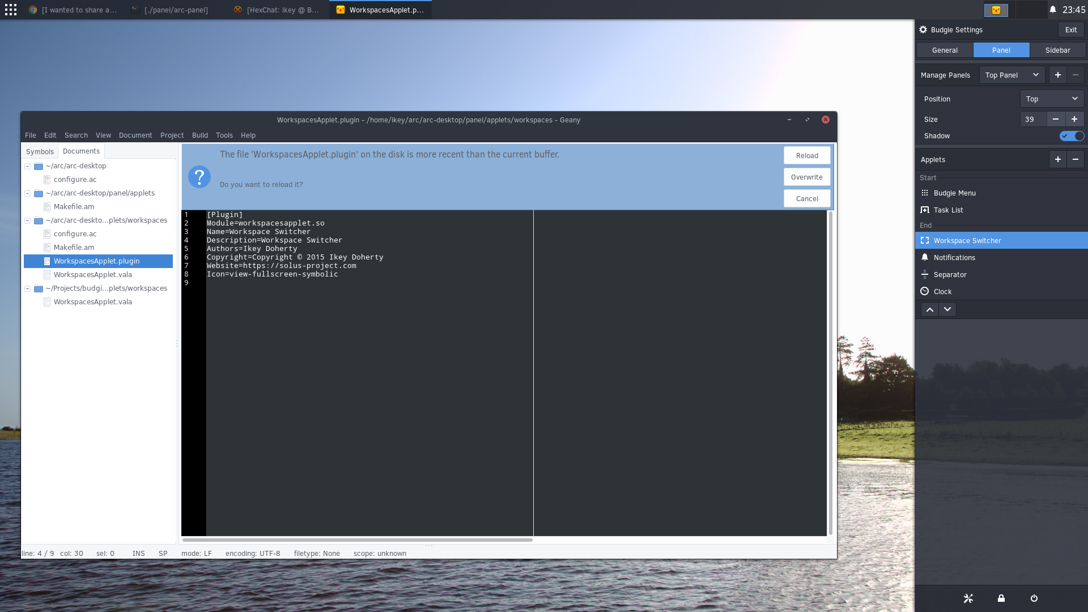Open the Tools menu

pyautogui.click(x=224, y=135)
